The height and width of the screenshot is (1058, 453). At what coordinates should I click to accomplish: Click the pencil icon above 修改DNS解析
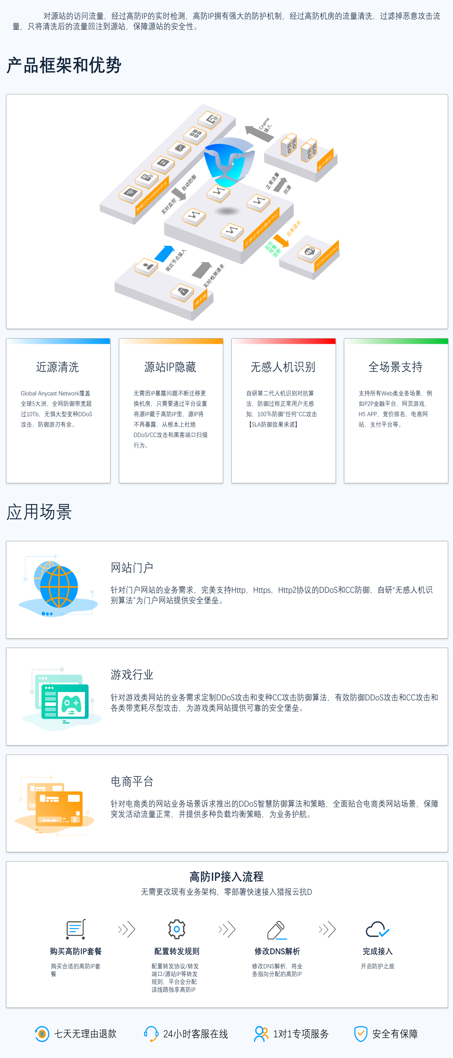click(x=277, y=930)
